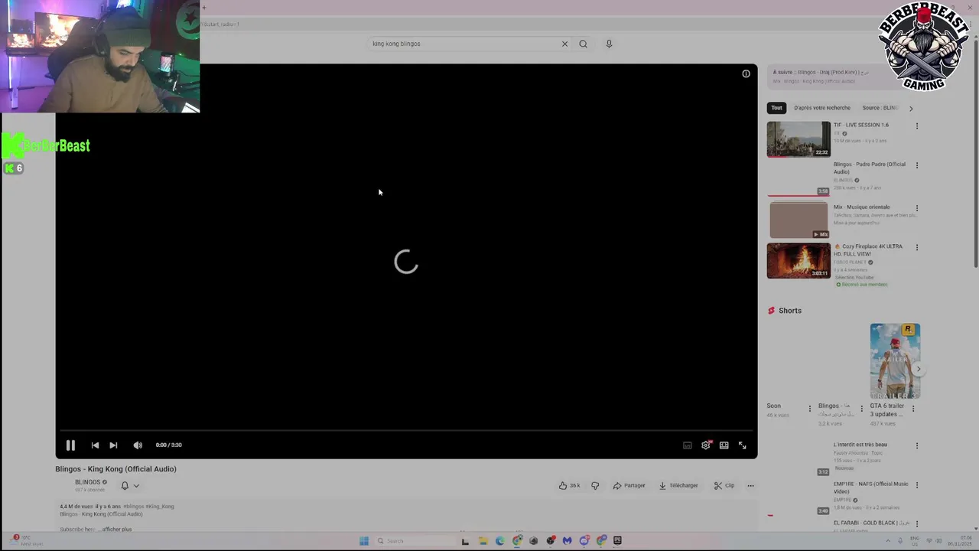Show more filter chips with right arrow
This screenshot has height=551, width=979.
click(910, 108)
